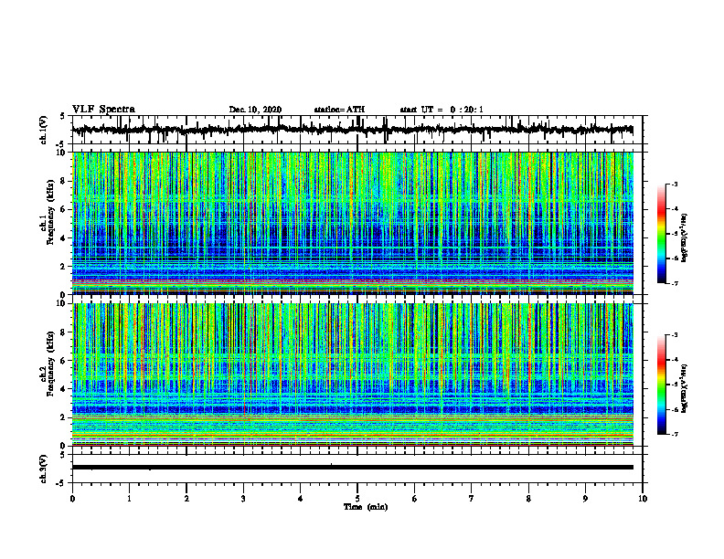Click the "ch.3(V)" axis label

click(x=44, y=469)
